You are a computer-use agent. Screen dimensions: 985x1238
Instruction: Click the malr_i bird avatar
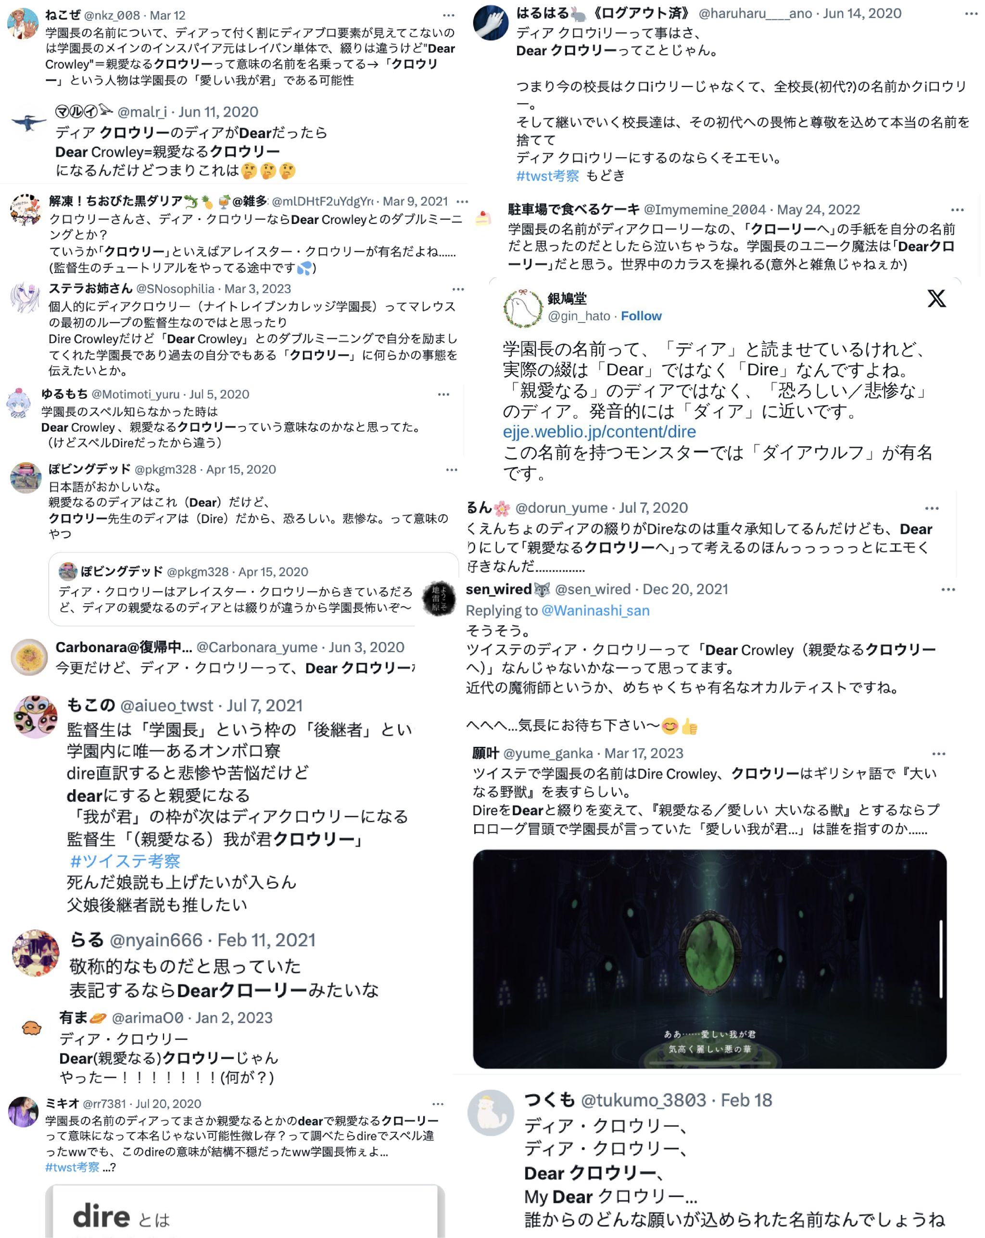[28, 122]
